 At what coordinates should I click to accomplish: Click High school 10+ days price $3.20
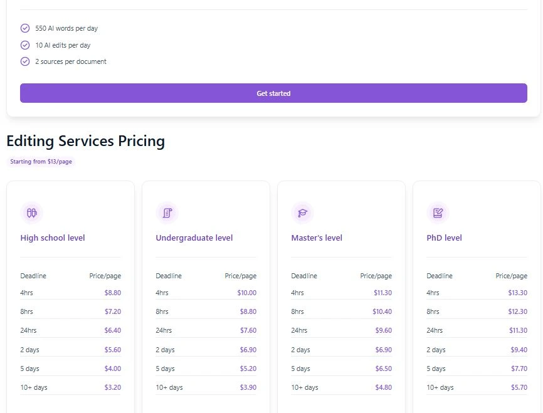click(113, 388)
